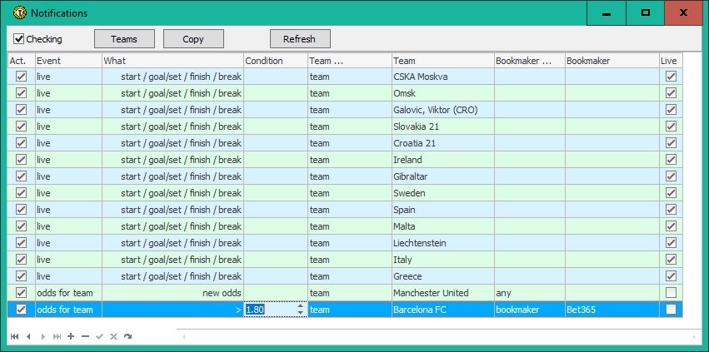This screenshot has width=709, height=352.
Task: Increase condition value with up spinner arrow
Action: pyautogui.click(x=301, y=305)
